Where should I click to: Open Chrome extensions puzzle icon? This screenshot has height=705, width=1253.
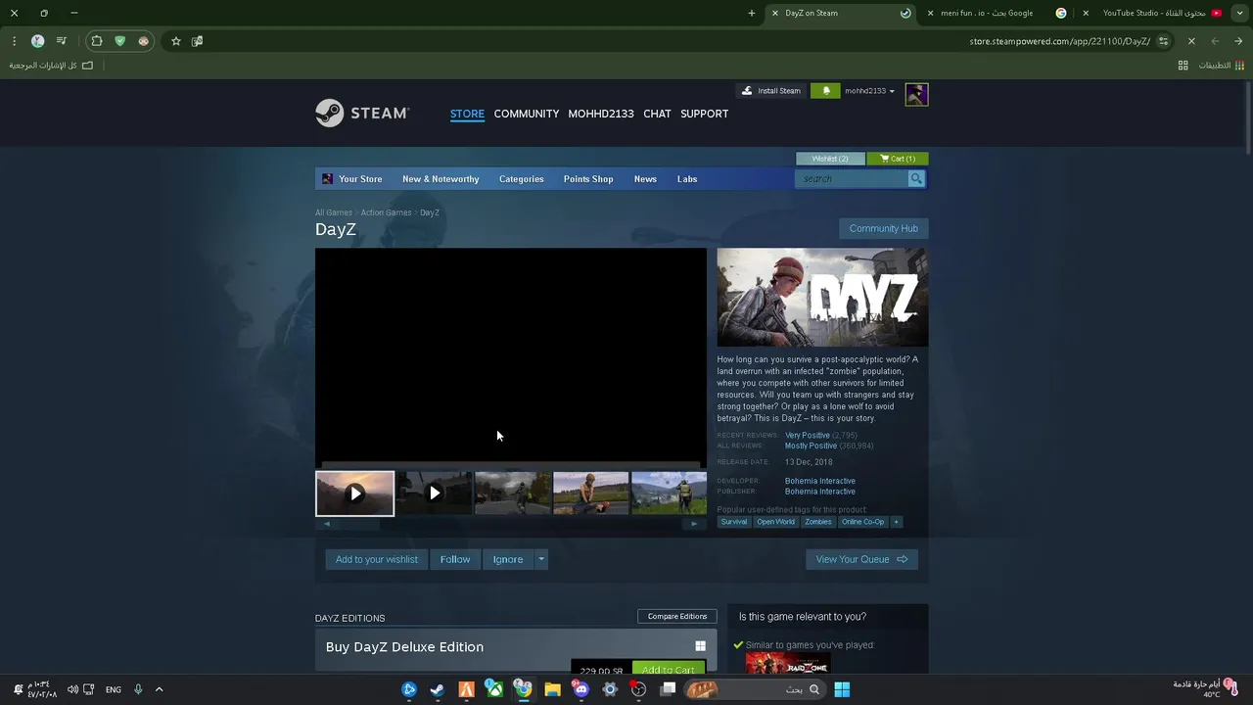pyautogui.click(x=97, y=41)
